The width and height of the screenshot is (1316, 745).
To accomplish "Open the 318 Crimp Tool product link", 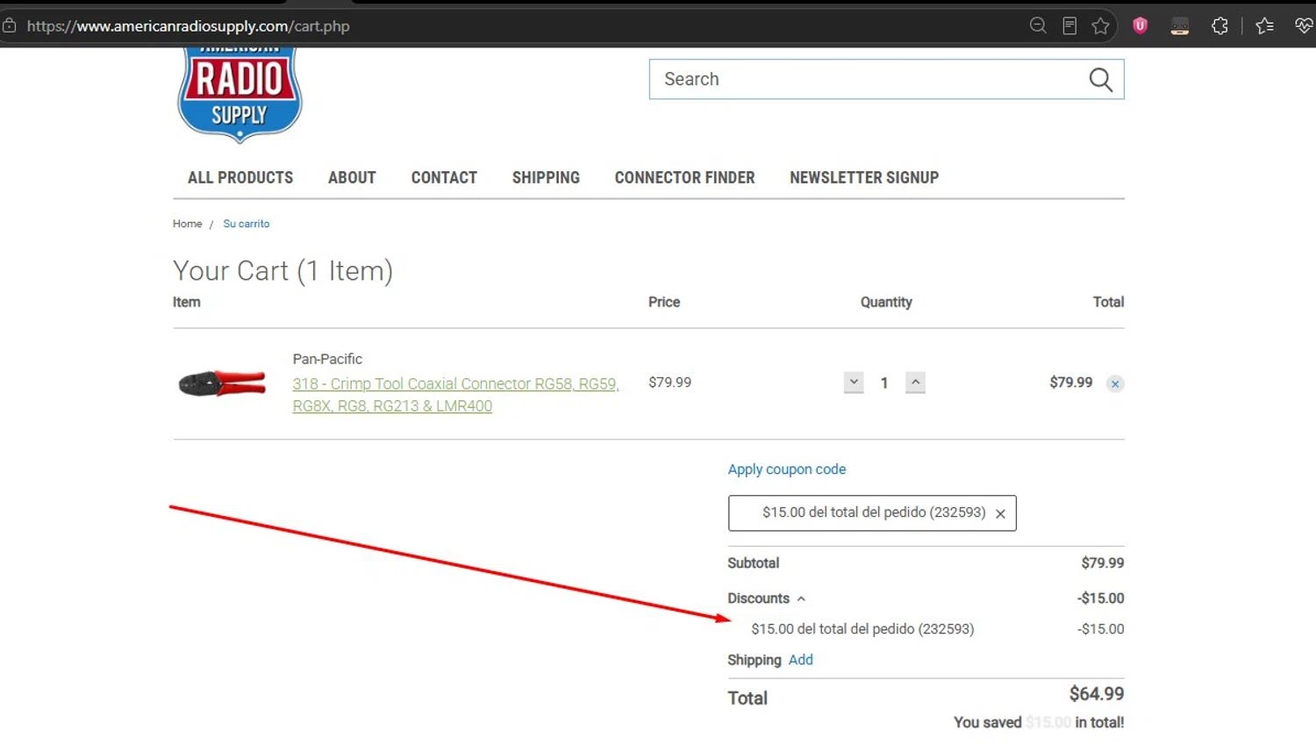I will click(456, 395).
